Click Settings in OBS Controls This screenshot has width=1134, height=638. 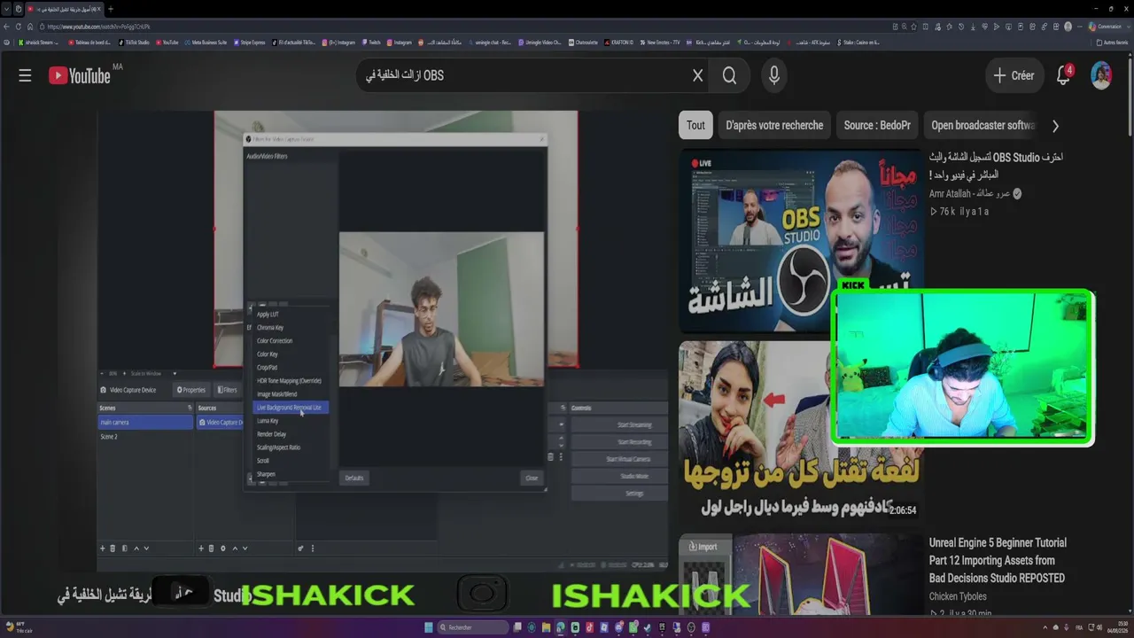(x=634, y=493)
